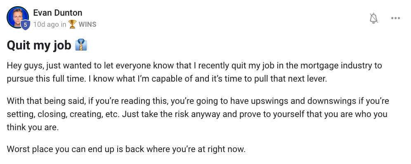The height and width of the screenshot is (164, 411).
Task: Click the paragraph beginning Hey guys
Action: coord(194,72)
